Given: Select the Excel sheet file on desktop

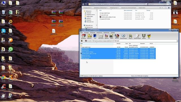Looking at the screenshot, I should pos(11,13).
